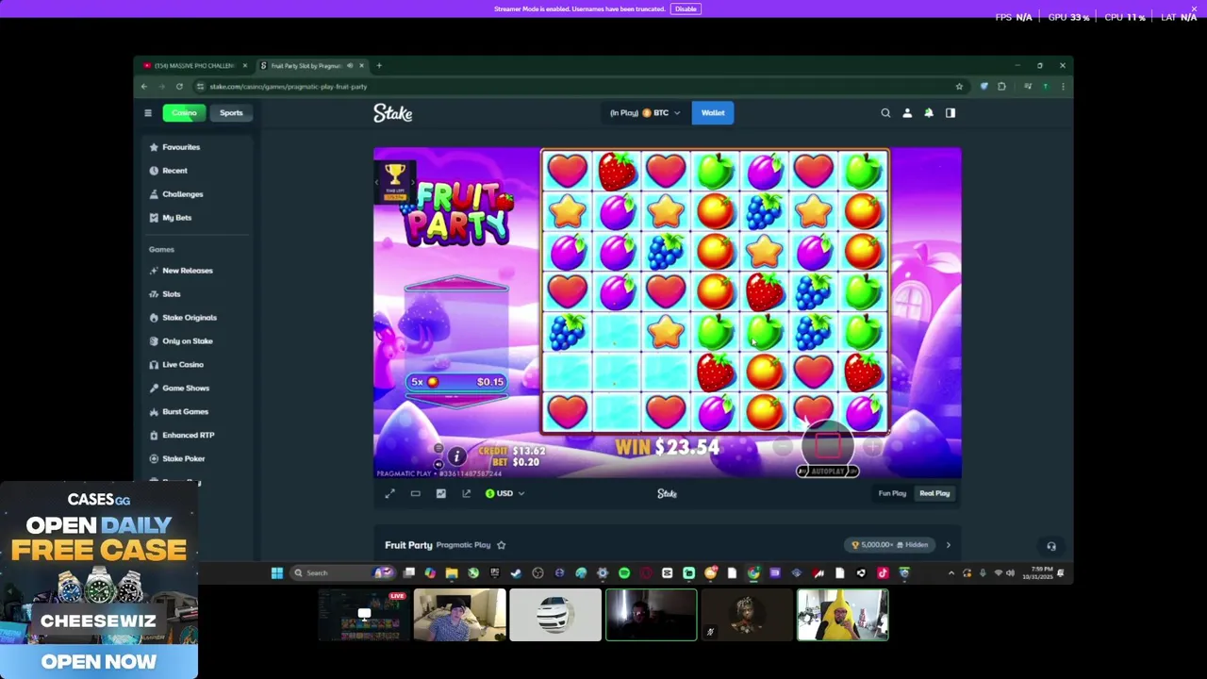Screen dimensions: 1207x679
Task: Open Live Casino category
Action: 182,365
